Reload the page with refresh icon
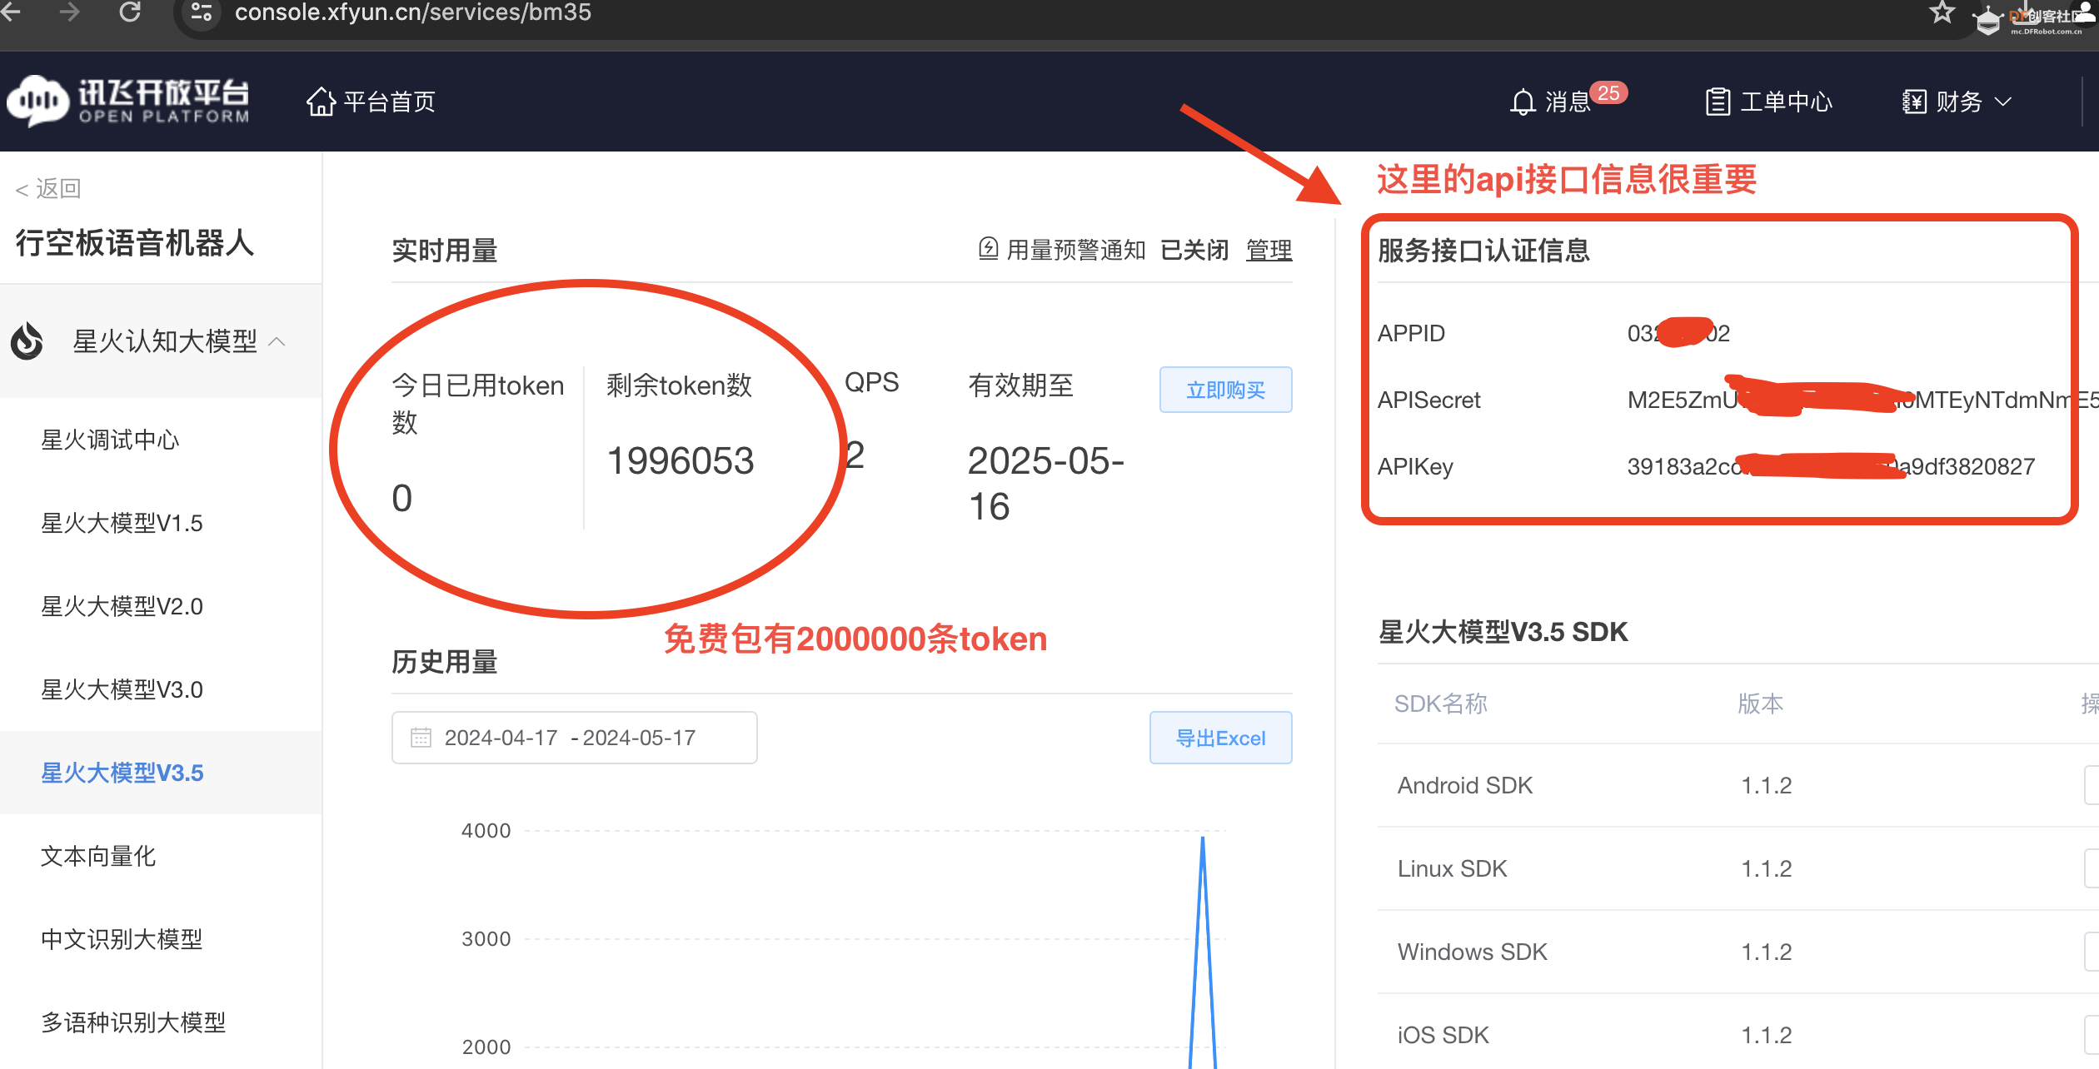The height and width of the screenshot is (1069, 2099). [x=130, y=12]
